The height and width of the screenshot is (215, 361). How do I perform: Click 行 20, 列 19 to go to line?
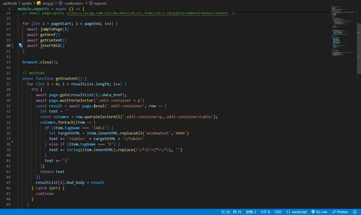click(x=231, y=212)
